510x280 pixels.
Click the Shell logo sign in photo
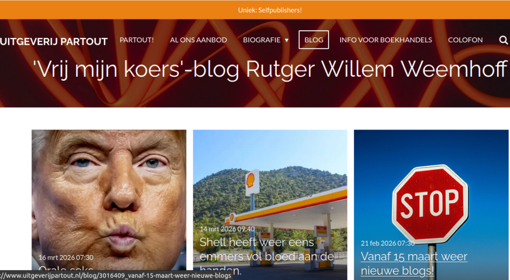pos(252,181)
